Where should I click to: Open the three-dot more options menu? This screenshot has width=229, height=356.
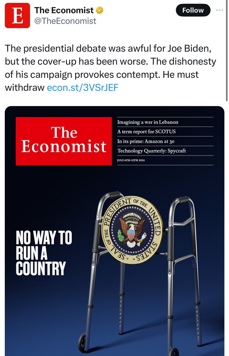click(219, 10)
